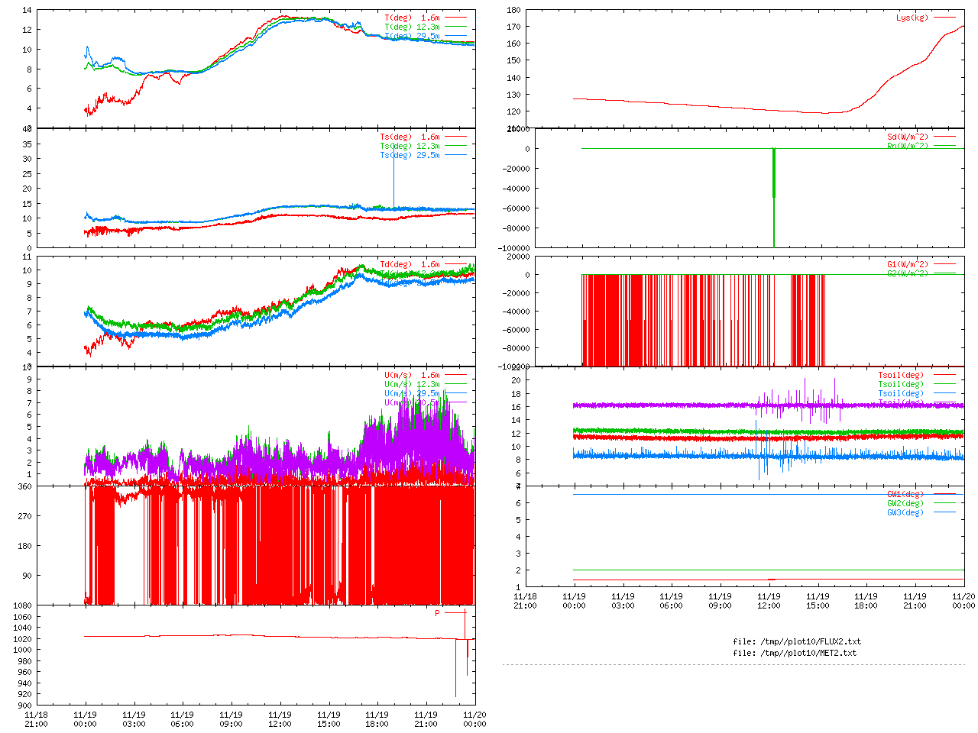Click the 960 tick on pressure axis
The height and width of the screenshot is (733, 978).
coord(25,673)
